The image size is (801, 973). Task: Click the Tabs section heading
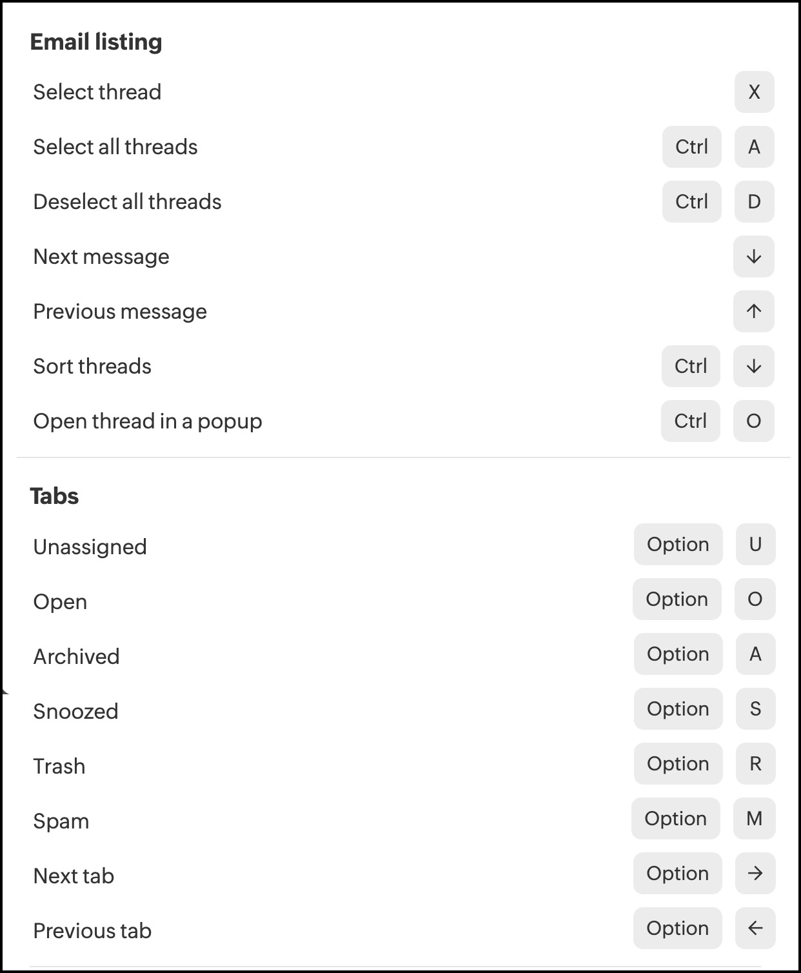(54, 496)
